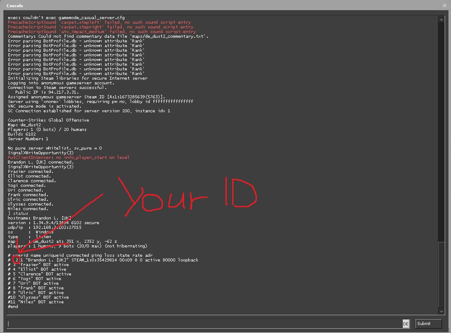Screen dimensions: 451x333
Task: Click the '# 5 "Clarence" BOT active' row
Action: click(40, 274)
